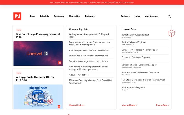
Task: Click Post a Job
Action: (163, 105)
